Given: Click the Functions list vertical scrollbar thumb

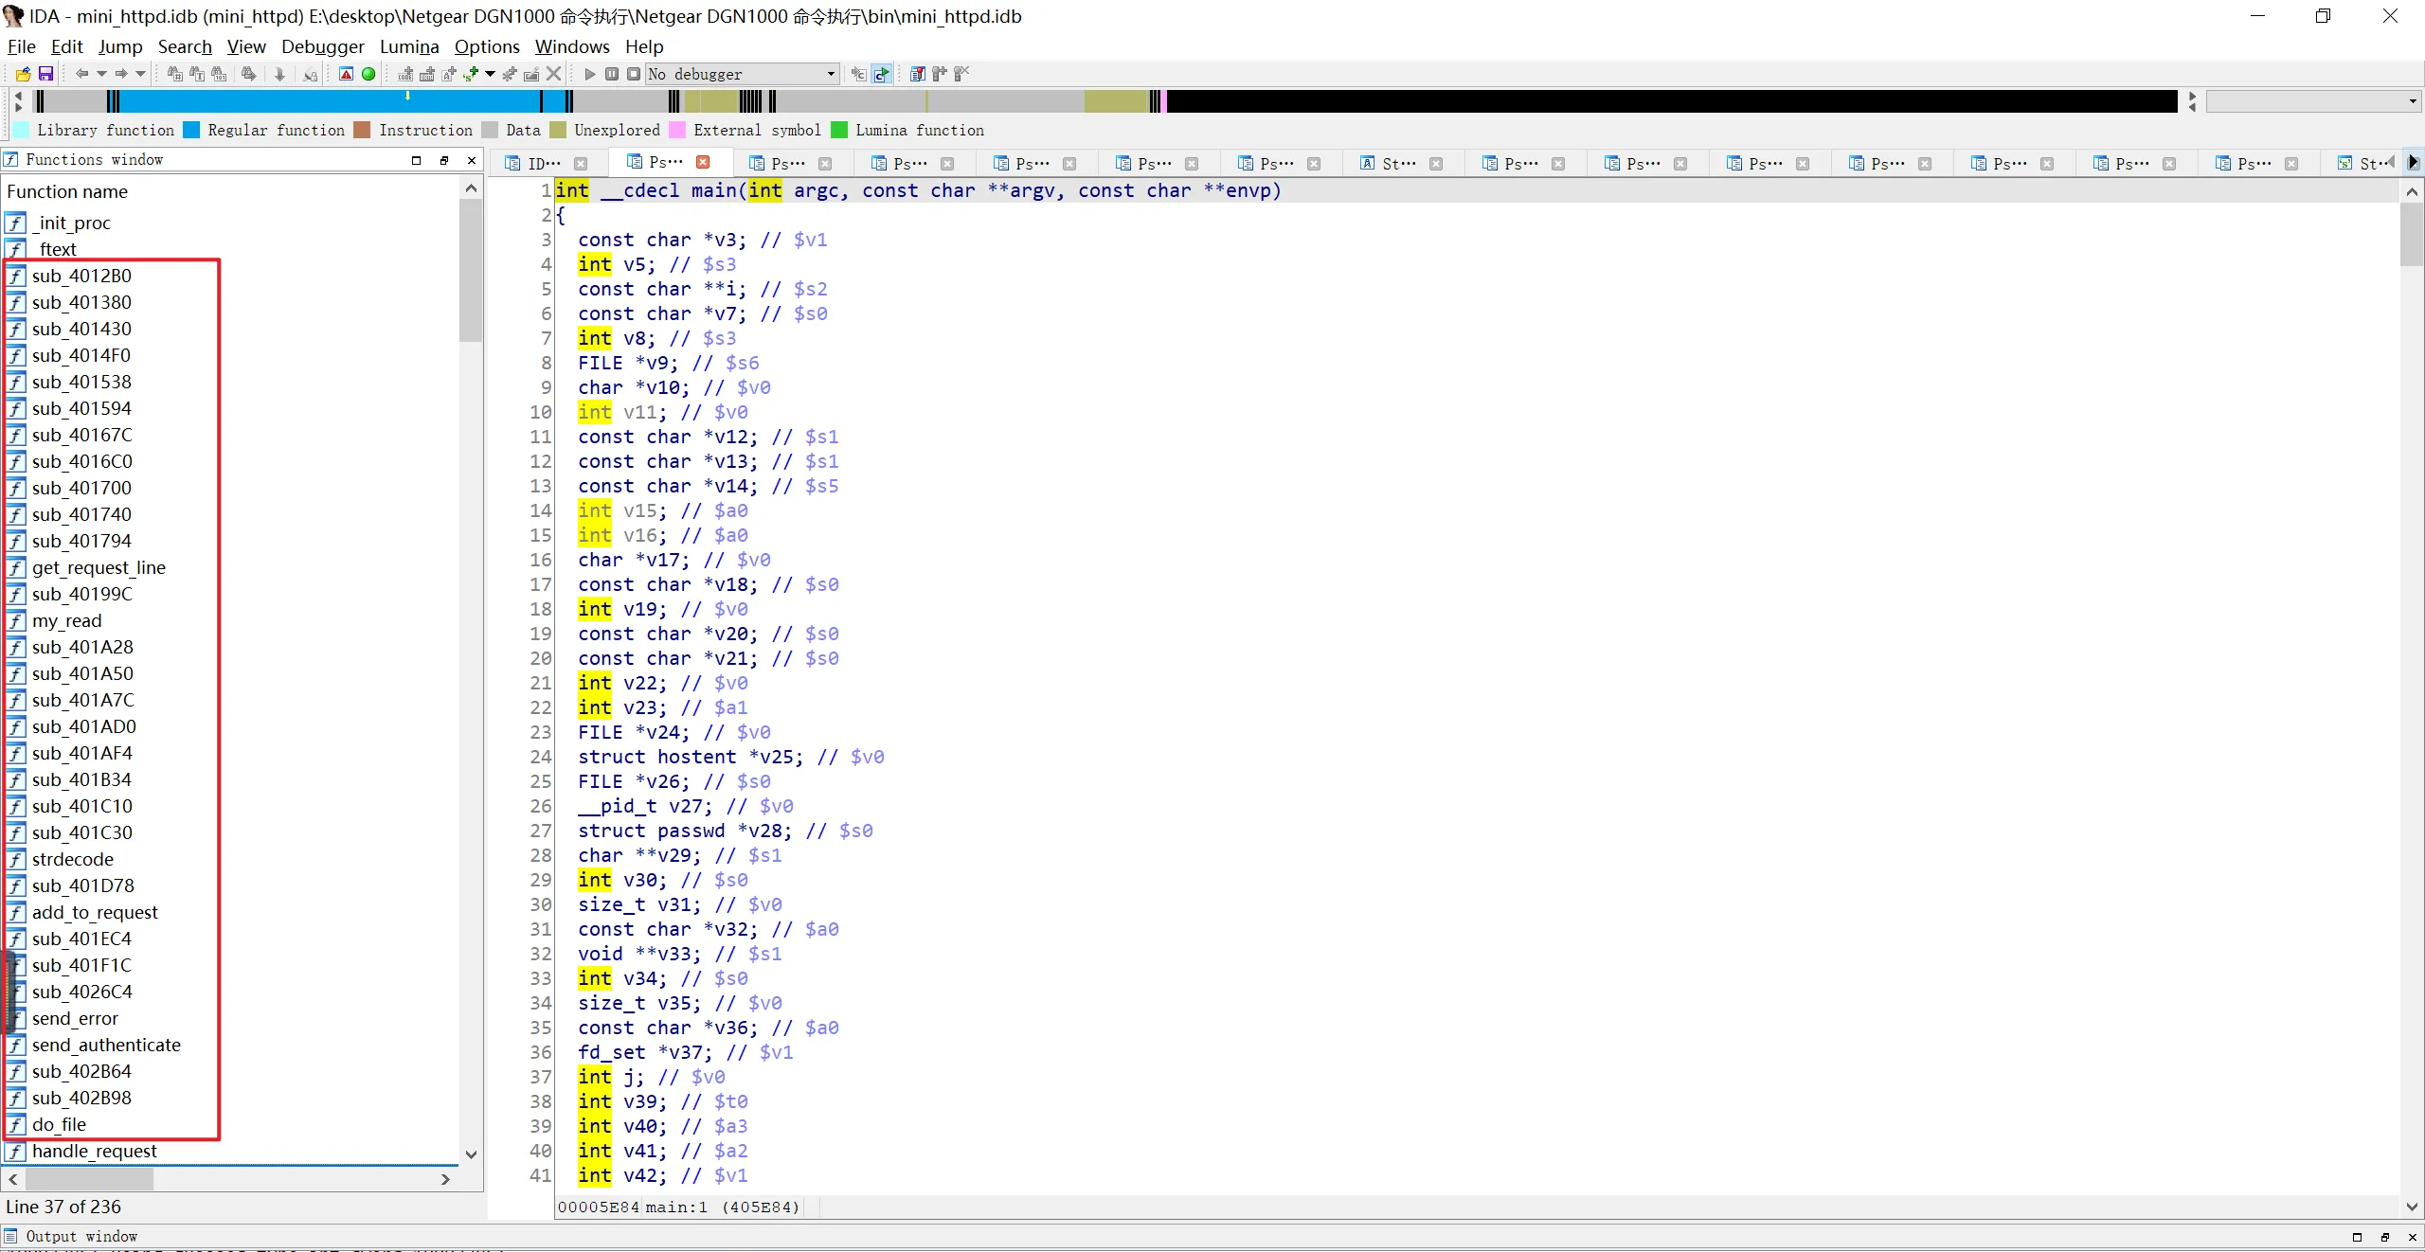Looking at the screenshot, I should point(471,271).
